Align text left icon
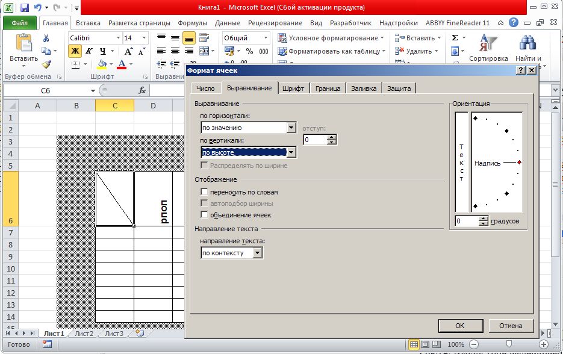This screenshot has height=354, width=563. coord(161,51)
